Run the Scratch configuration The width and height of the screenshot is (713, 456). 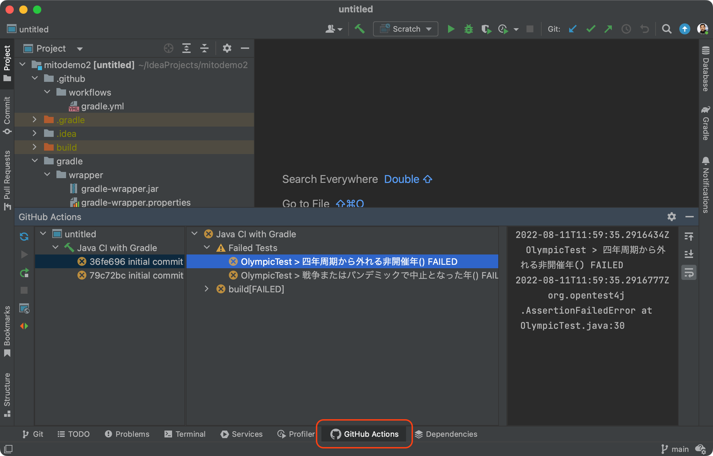(x=451, y=29)
